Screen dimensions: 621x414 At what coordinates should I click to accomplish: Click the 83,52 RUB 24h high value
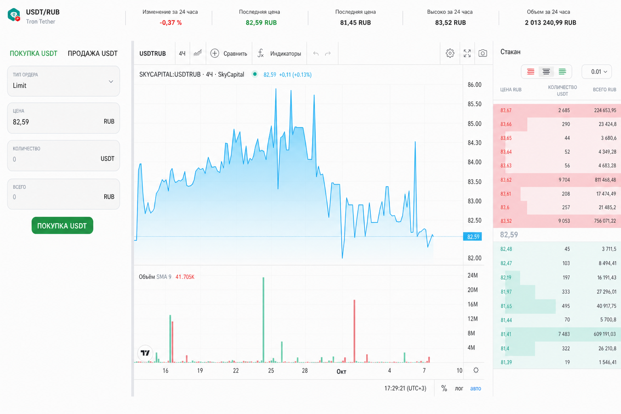coord(450,23)
